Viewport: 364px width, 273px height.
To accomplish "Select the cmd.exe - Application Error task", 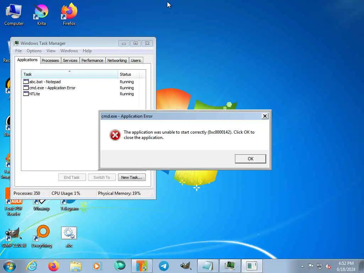I will (80, 88).
